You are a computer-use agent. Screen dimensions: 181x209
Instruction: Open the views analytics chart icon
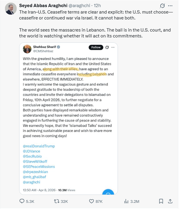[126, 201]
